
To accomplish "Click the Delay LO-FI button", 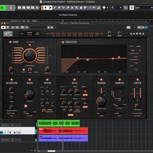I will point(71,115).
